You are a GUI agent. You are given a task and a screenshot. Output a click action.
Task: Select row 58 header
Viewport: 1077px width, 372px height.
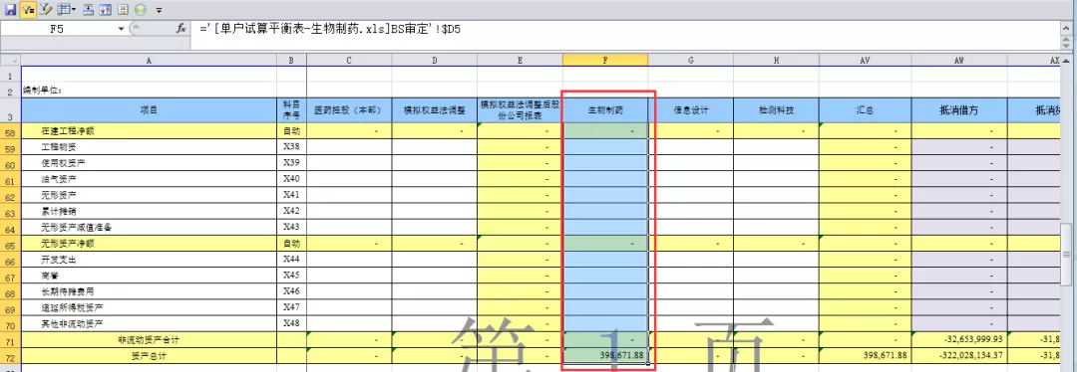pyautogui.click(x=10, y=131)
